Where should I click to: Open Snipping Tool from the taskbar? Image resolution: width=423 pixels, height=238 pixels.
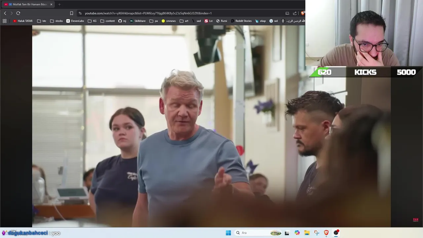(317, 233)
